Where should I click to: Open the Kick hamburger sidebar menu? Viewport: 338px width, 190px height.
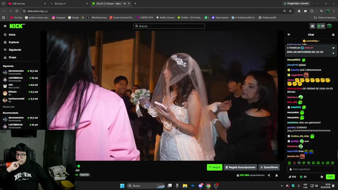pyautogui.click(x=5, y=26)
